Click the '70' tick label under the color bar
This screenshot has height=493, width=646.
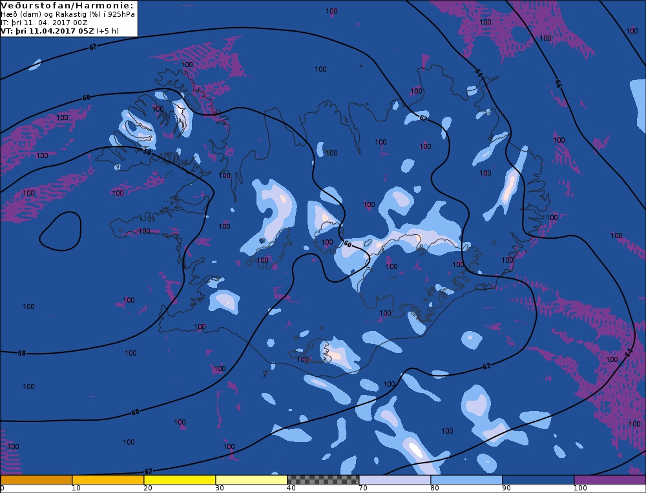click(363, 488)
